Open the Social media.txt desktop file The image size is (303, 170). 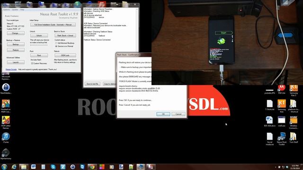pyautogui.click(x=269, y=139)
